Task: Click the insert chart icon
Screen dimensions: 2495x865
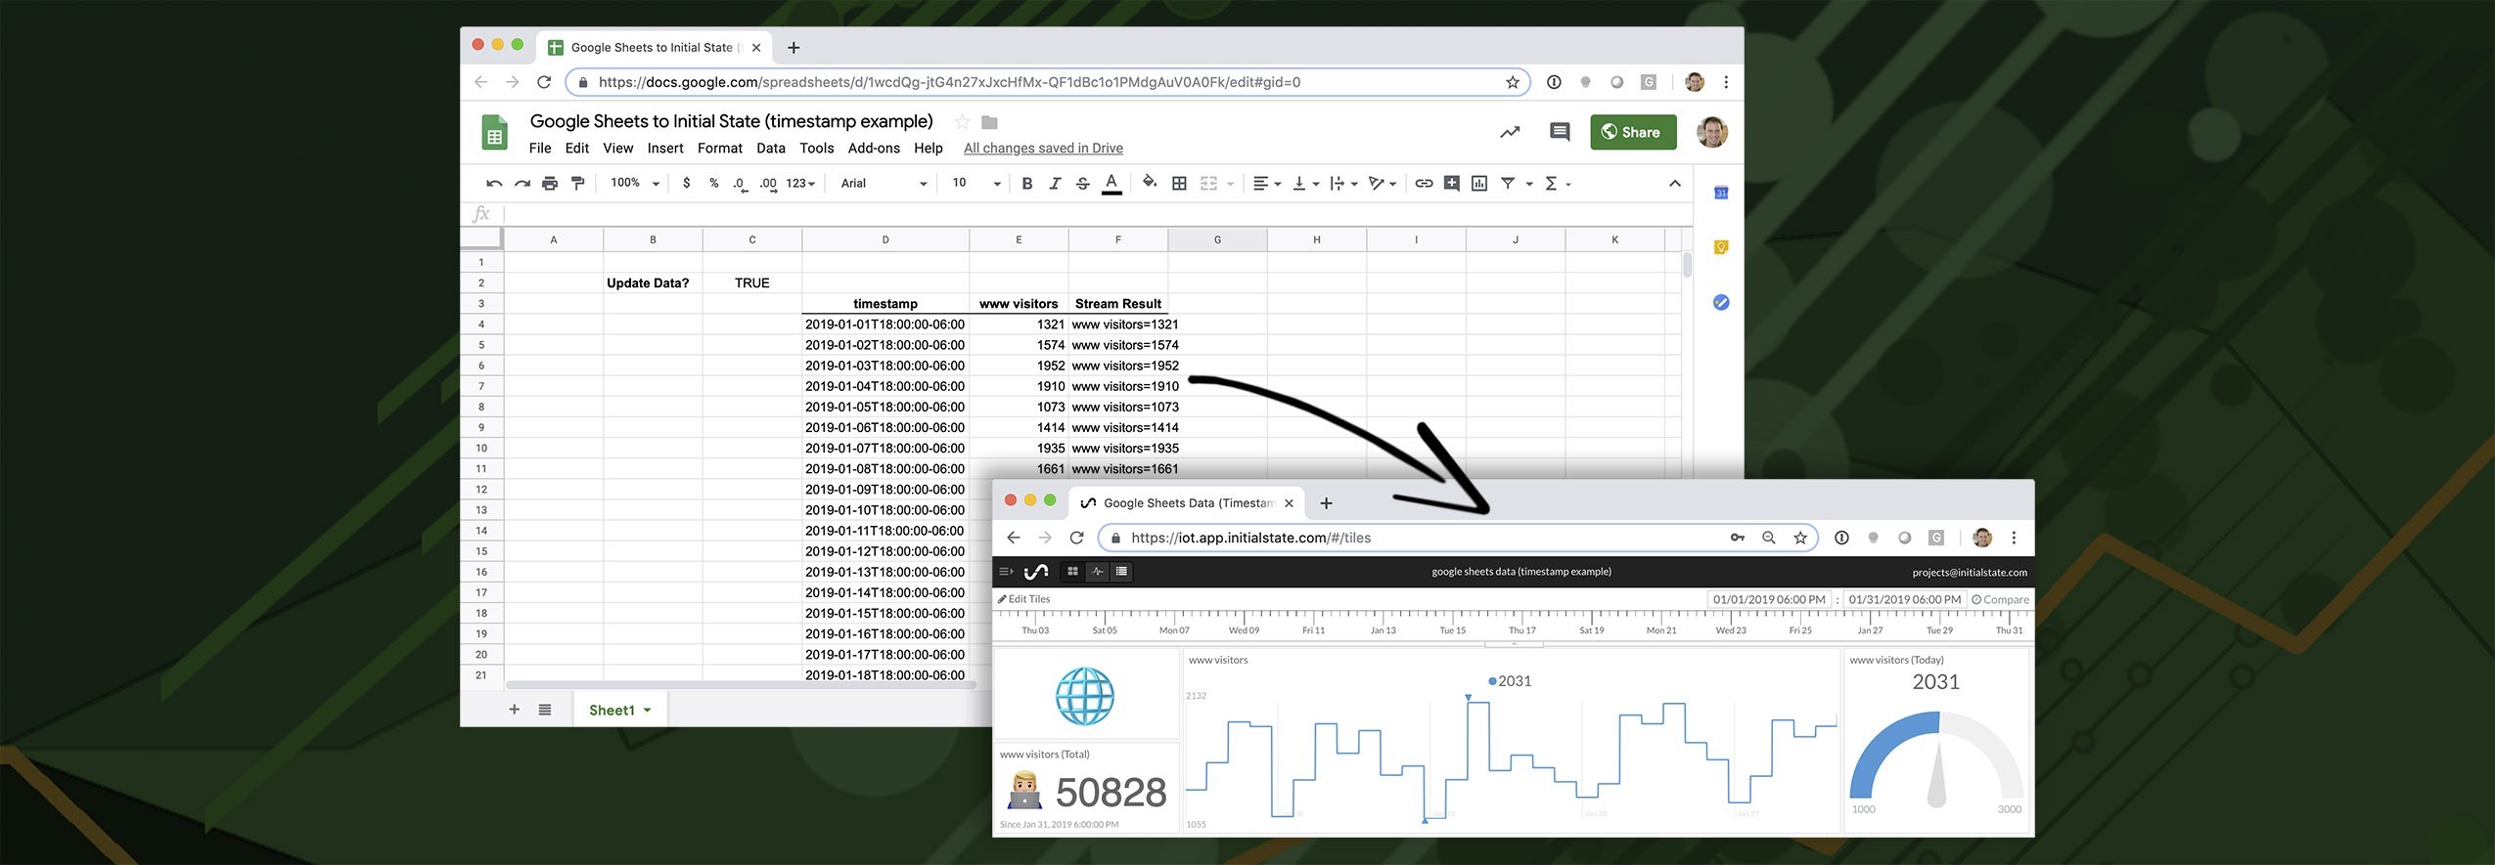Action: 1479,184
